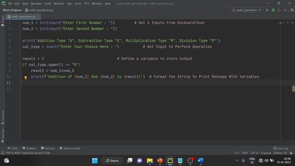Go to previous highlighted error arrow

click(288, 23)
